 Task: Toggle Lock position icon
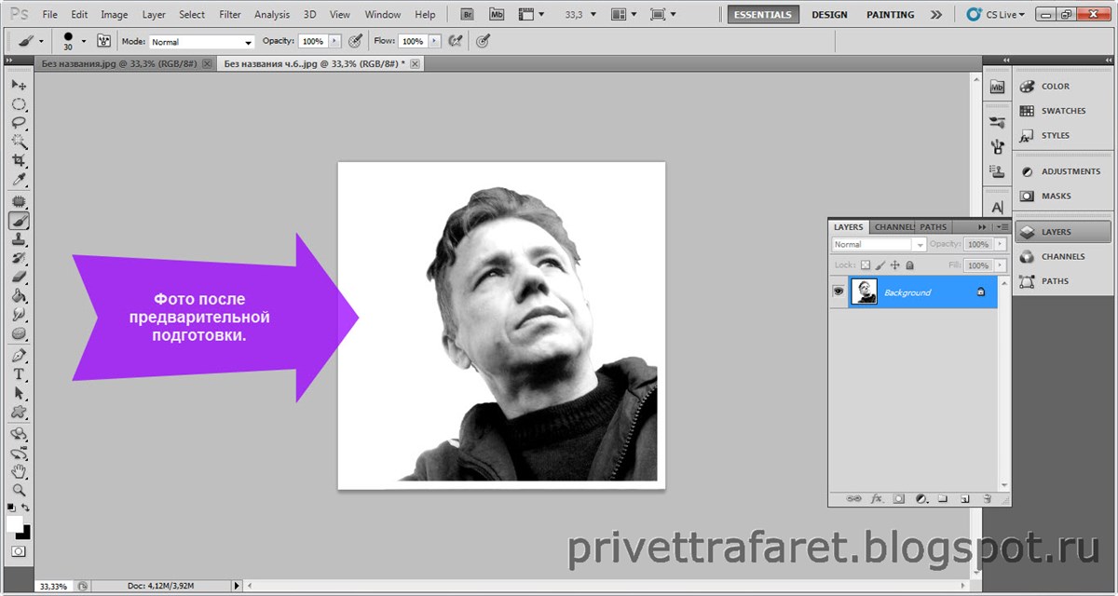[x=894, y=265]
